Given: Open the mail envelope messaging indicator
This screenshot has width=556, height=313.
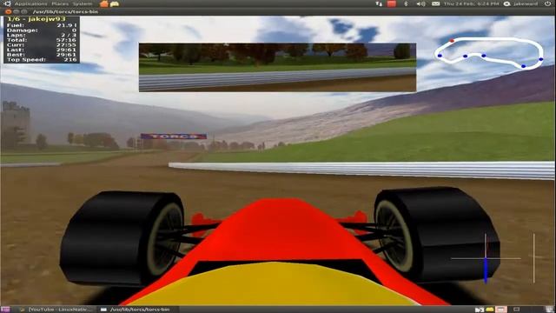Looking at the screenshot, I should tap(436, 3).
